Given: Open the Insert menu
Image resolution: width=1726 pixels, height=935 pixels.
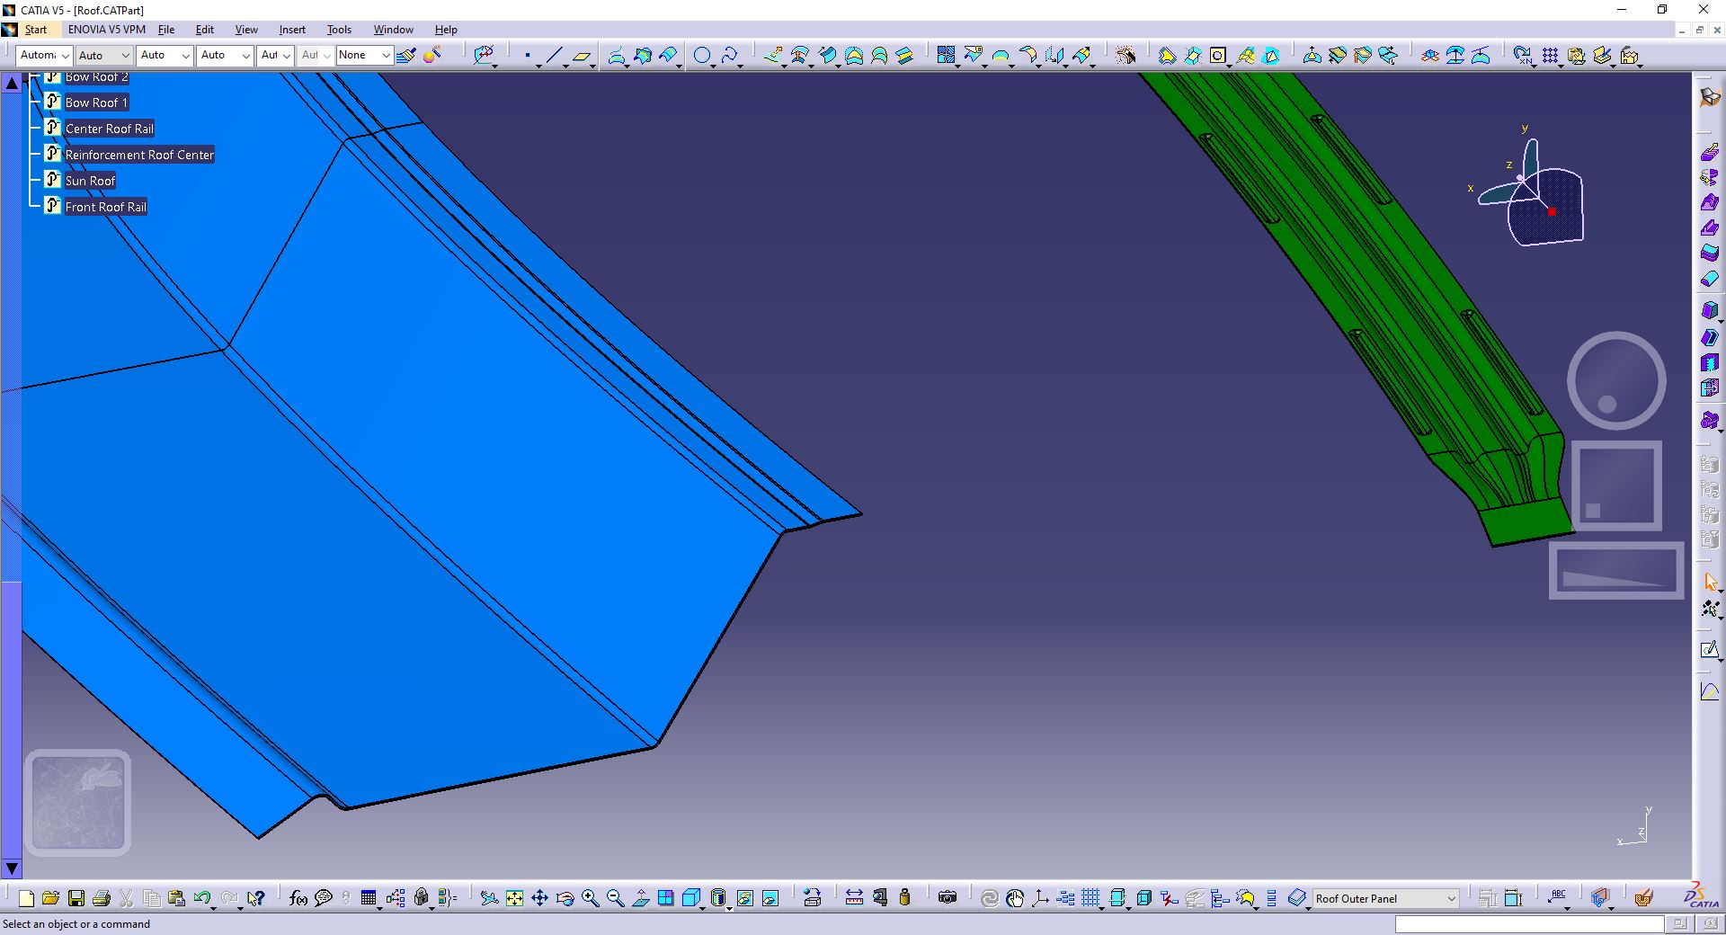Looking at the screenshot, I should coord(292,30).
